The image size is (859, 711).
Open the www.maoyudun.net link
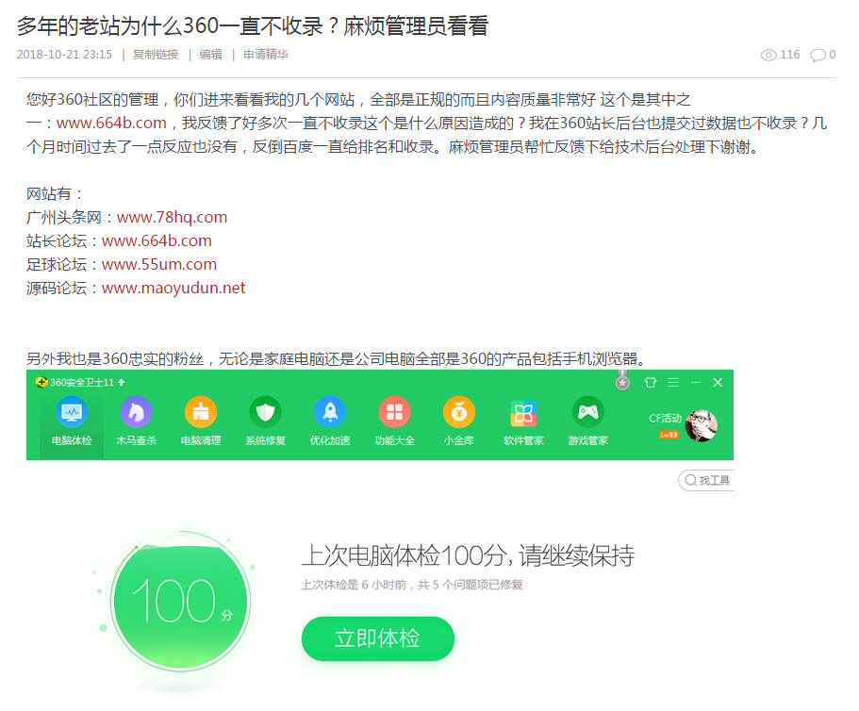[x=173, y=289]
